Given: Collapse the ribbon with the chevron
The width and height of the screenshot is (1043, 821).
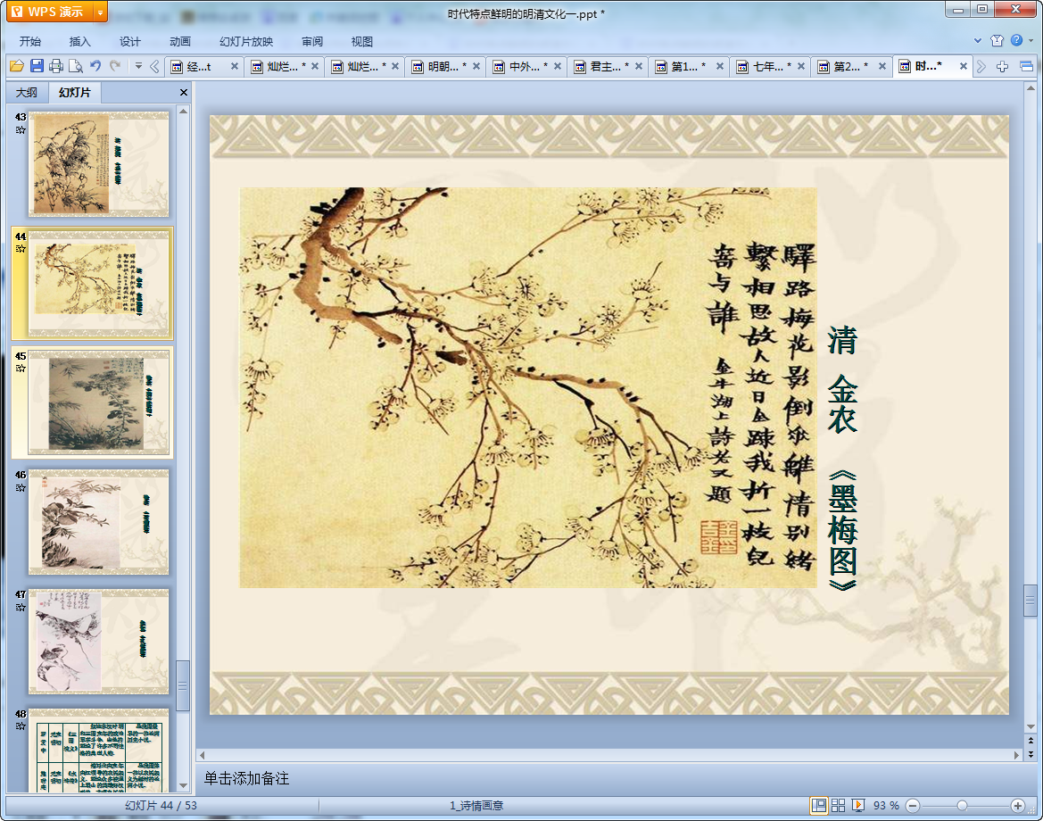Looking at the screenshot, I should (977, 40).
